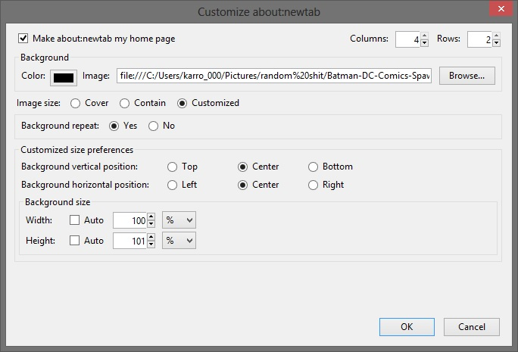Click Cancel to discard changes
518x352 pixels.
[x=471, y=327]
